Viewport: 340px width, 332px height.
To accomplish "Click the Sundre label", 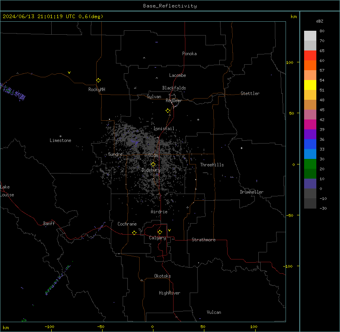I will 115,154.
